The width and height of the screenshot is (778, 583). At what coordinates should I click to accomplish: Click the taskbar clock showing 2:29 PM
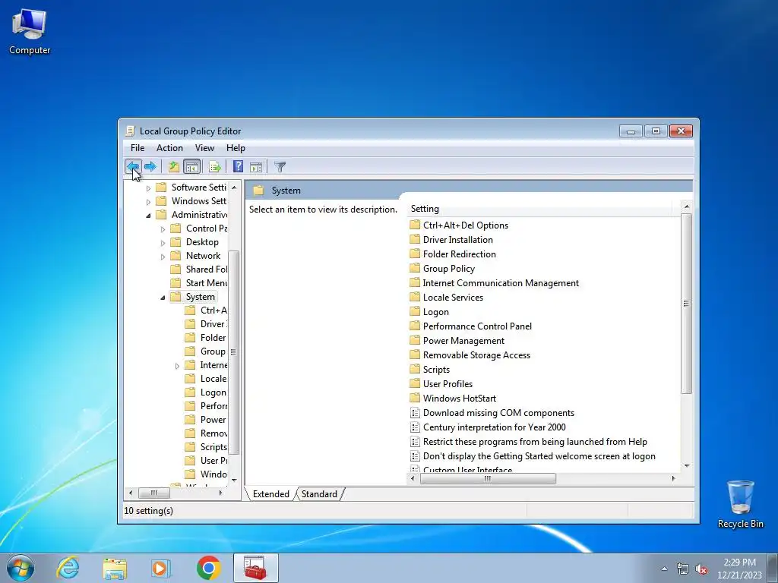[x=739, y=569]
